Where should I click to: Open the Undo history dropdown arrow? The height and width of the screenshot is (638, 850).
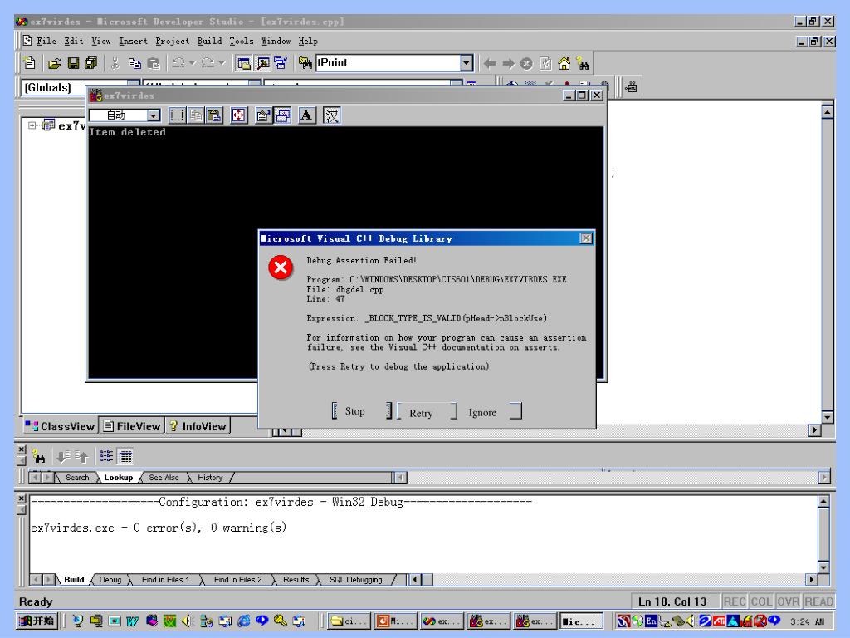coord(192,63)
